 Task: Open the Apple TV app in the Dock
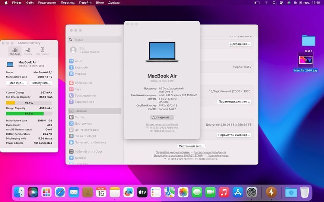(x=142, y=192)
